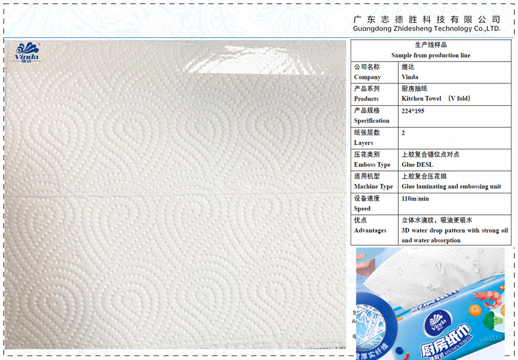Click the value "立体水滴纹，吸油更吸水"
The width and height of the screenshot is (518, 360).
437,220
